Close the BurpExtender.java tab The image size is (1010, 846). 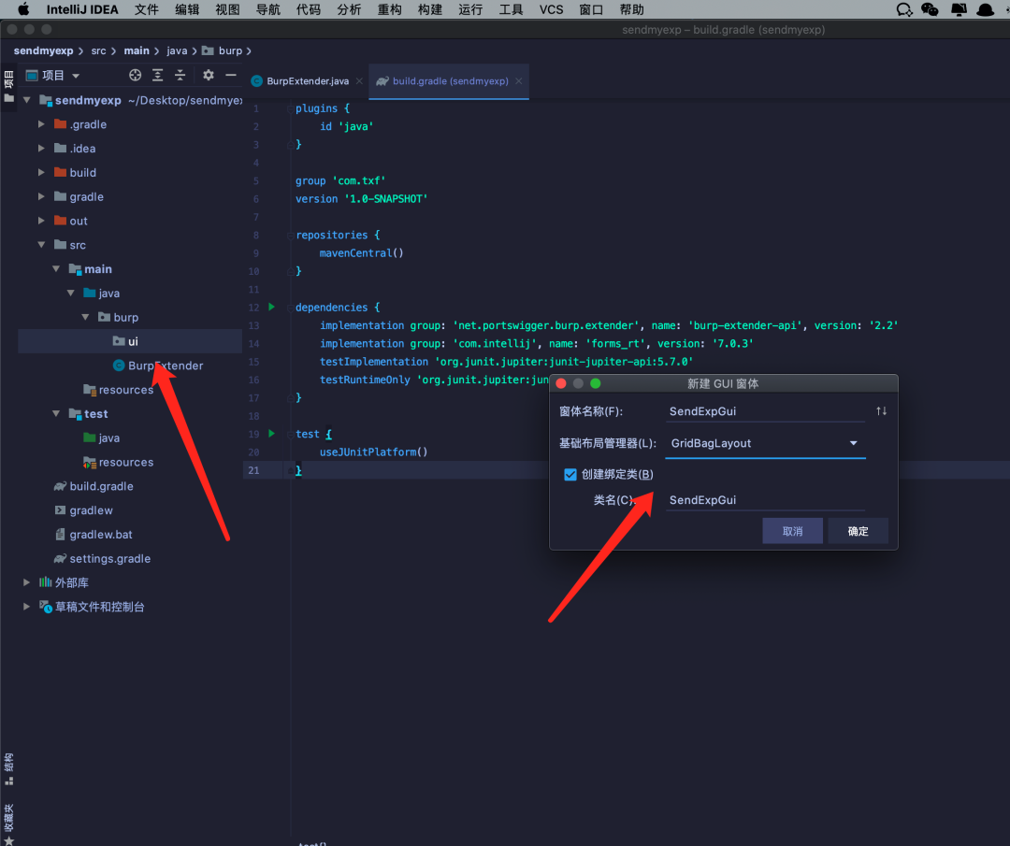[359, 81]
